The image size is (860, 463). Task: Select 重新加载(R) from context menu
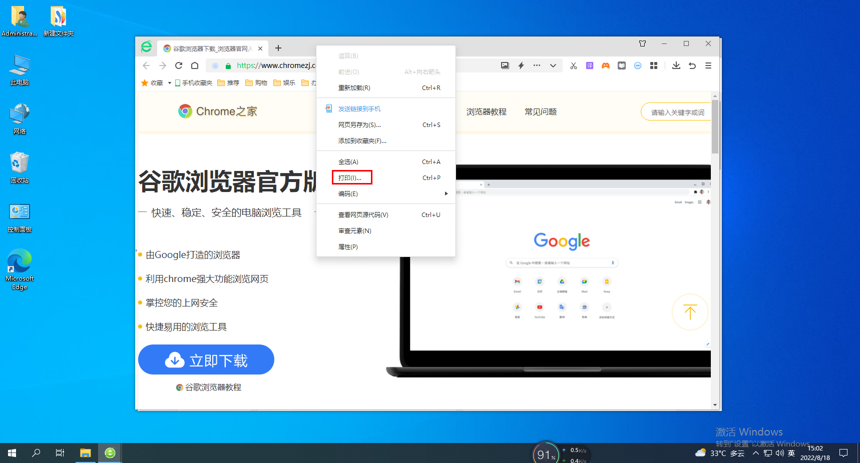pyautogui.click(x=386, y=87)
